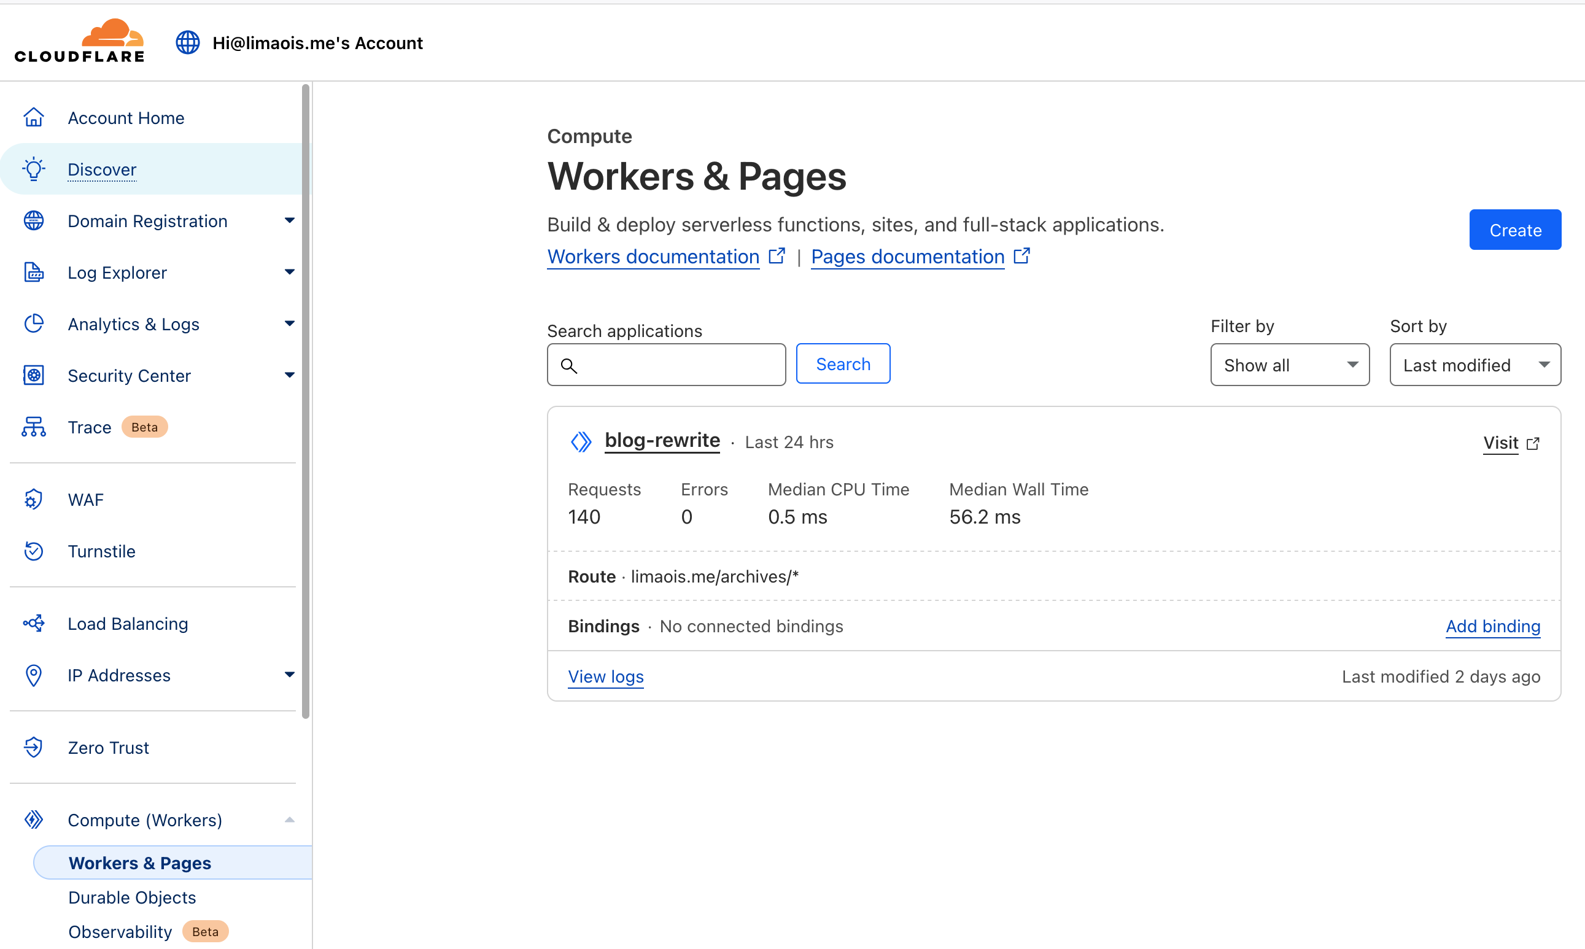Click the blog-rewrite worker icon
This screenshot has height=949, width=1585.
coord(581,442)
